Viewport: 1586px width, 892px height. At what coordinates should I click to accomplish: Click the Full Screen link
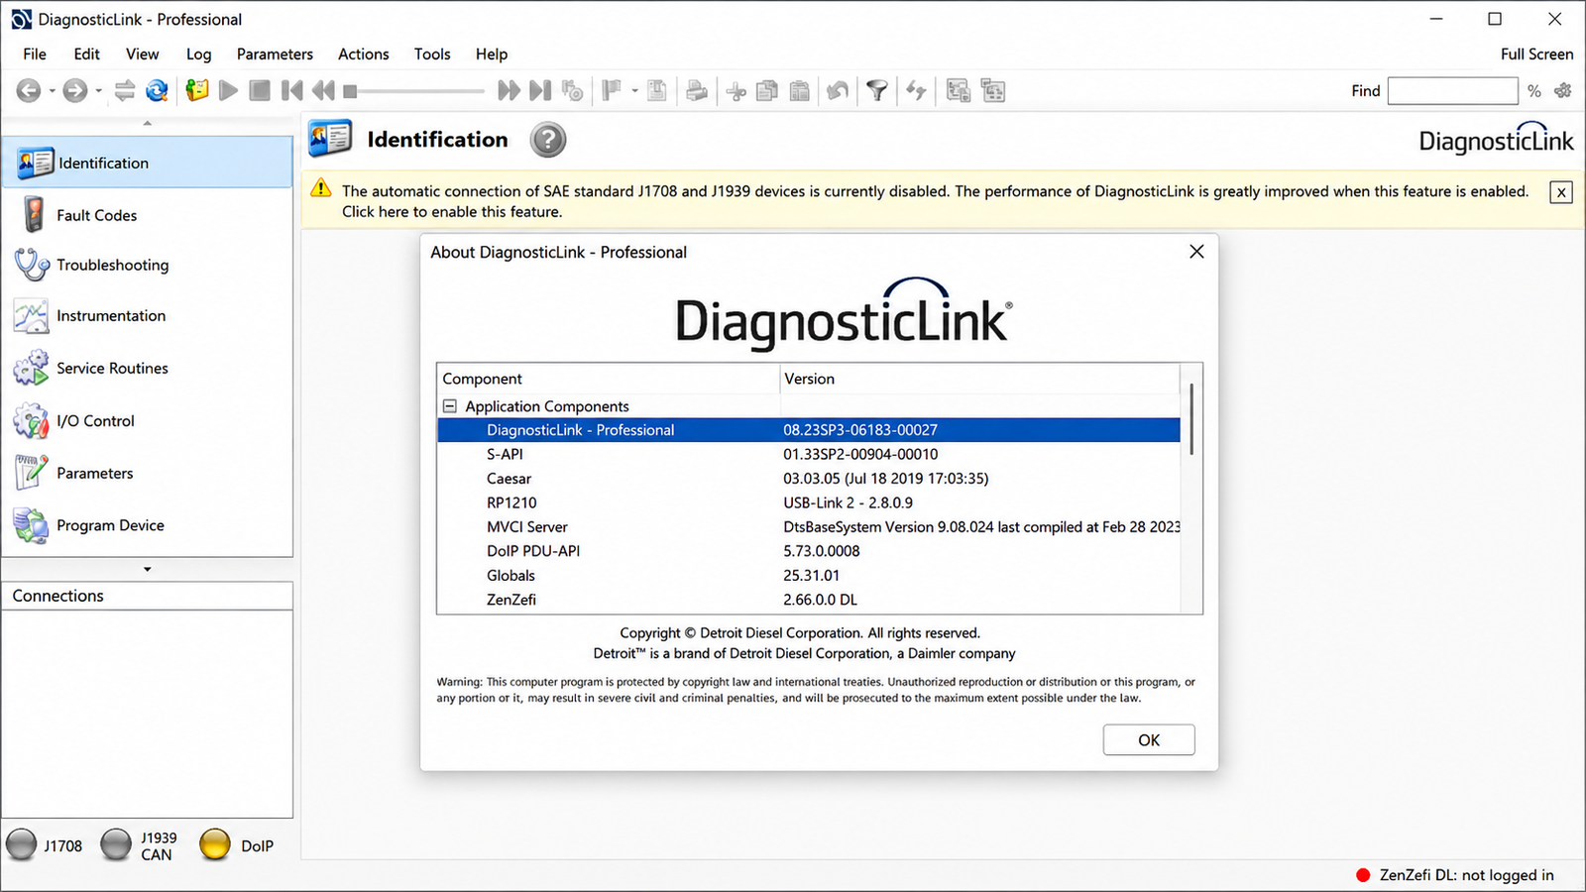(1536, 55)
